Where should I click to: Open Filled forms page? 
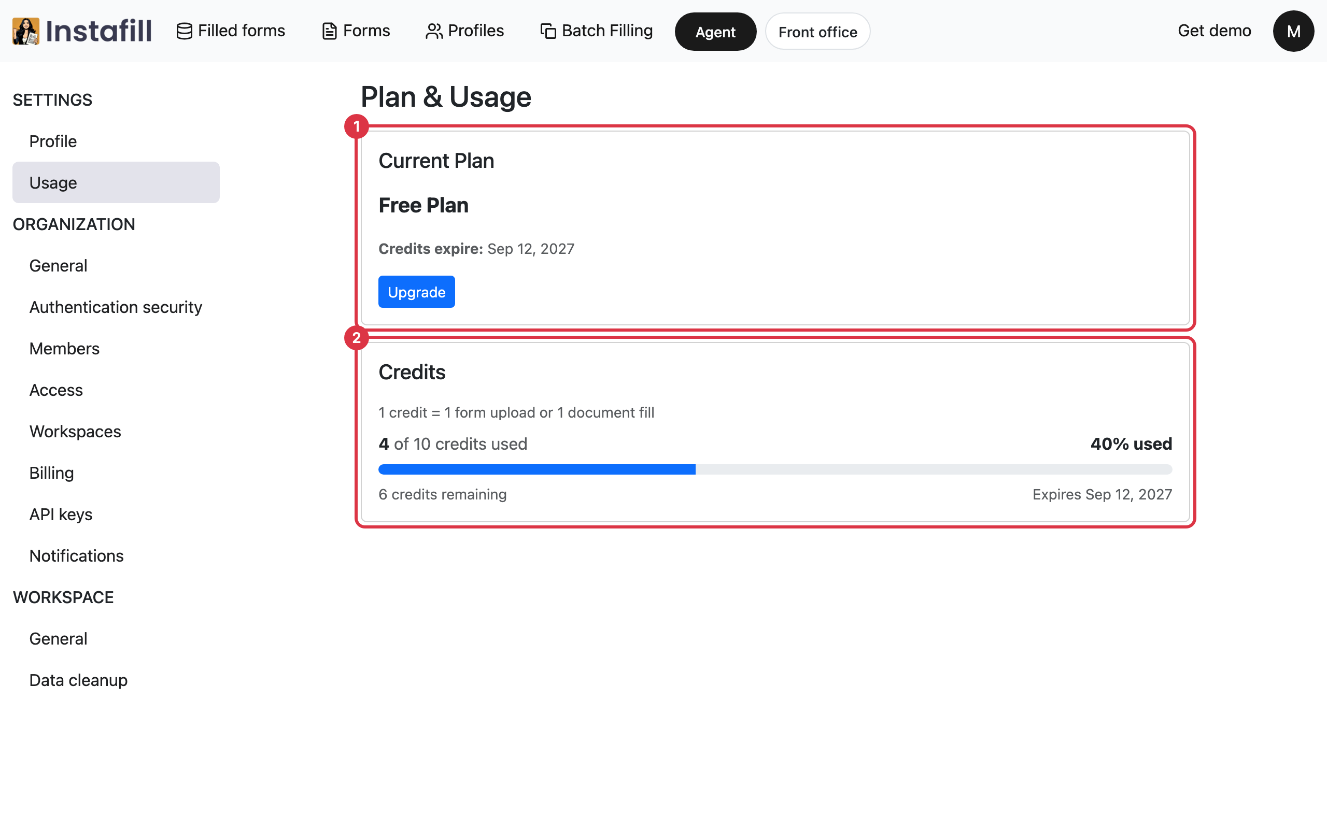point(231,31)
